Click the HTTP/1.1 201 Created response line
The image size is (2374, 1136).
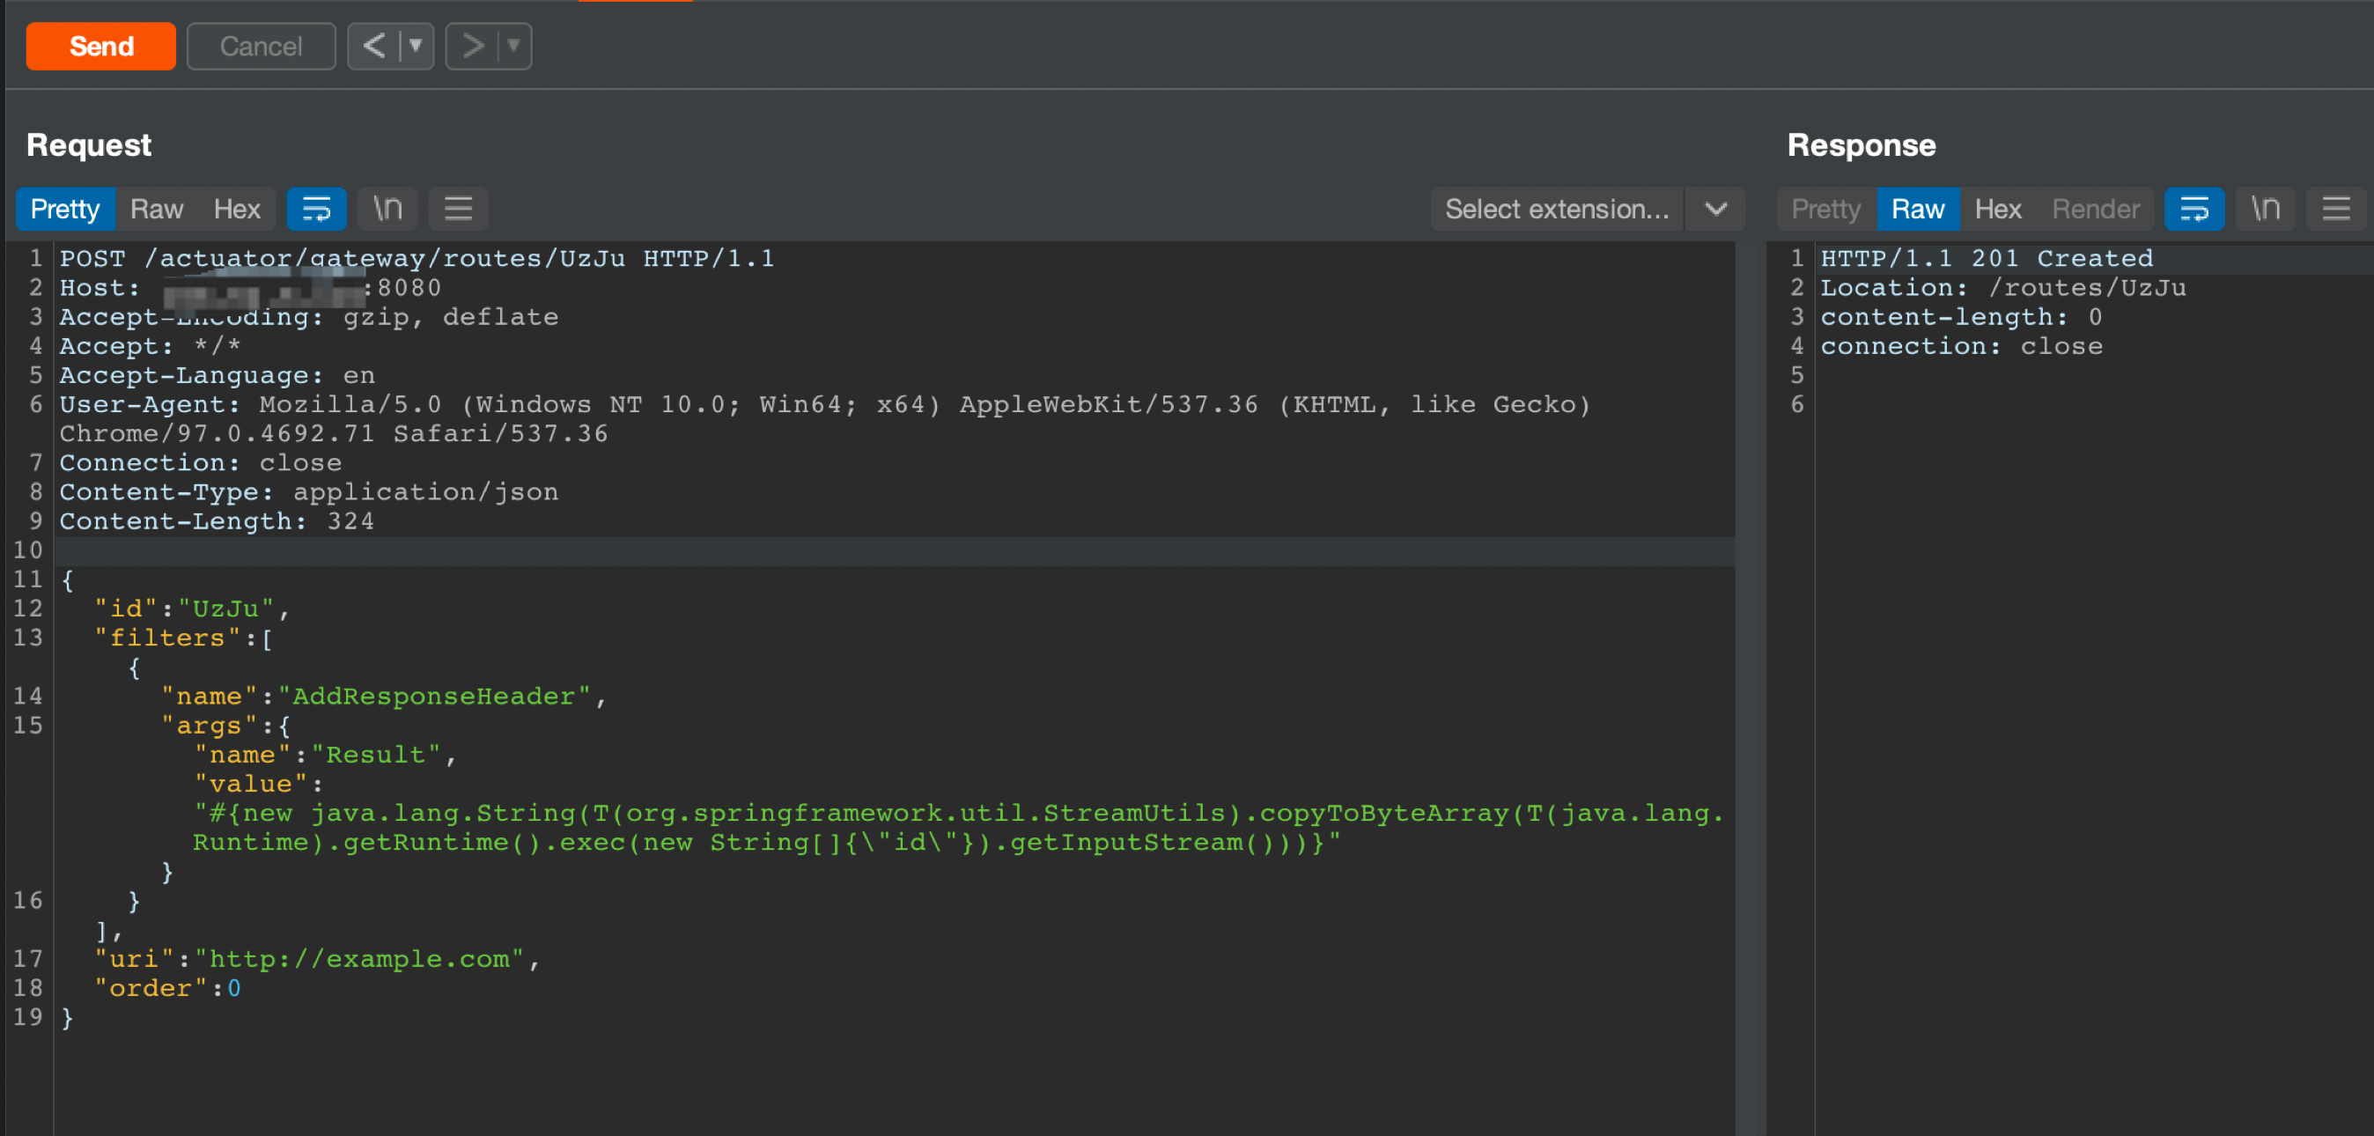(x=1986, y=258)
